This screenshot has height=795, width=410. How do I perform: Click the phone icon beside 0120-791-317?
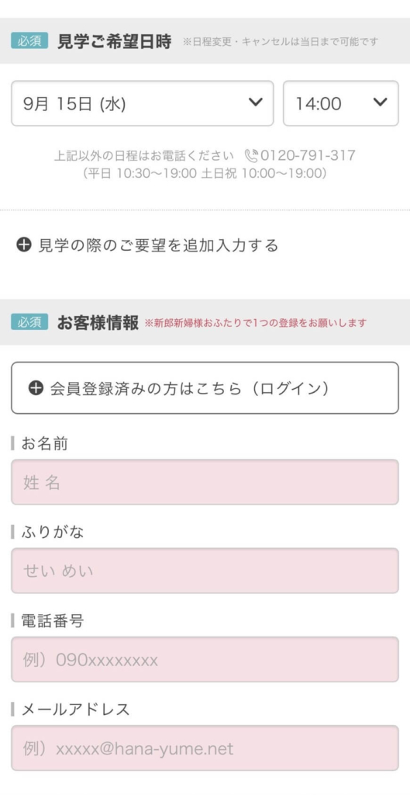(251, 155)
